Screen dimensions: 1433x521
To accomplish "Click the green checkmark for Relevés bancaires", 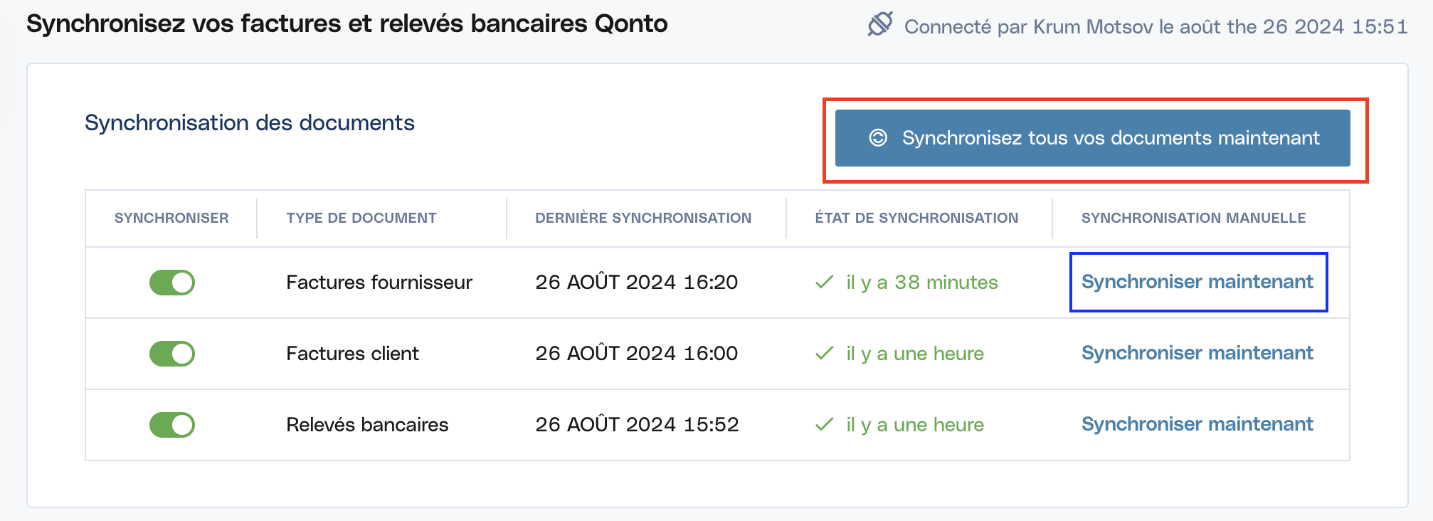I will click(824, 425).
